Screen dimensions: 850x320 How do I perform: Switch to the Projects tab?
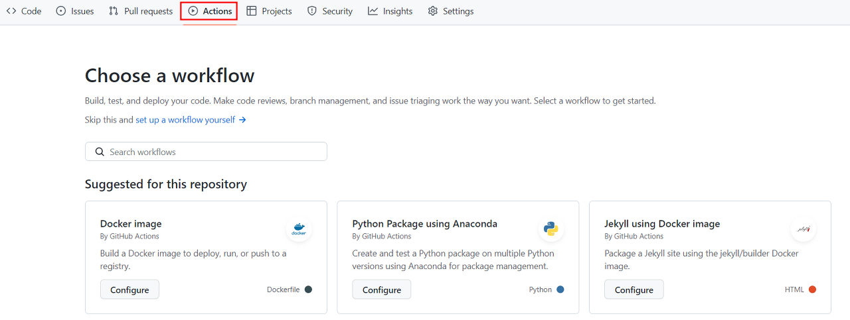[x=269, y=11]
